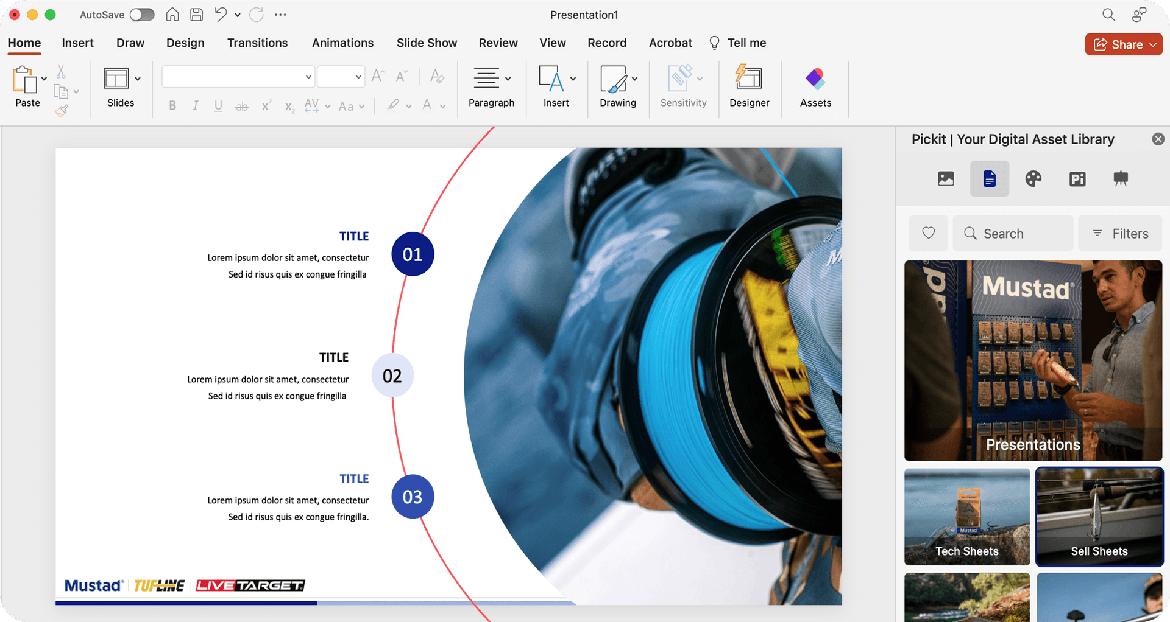Click Clear Formatting icon

coord(437,76)
